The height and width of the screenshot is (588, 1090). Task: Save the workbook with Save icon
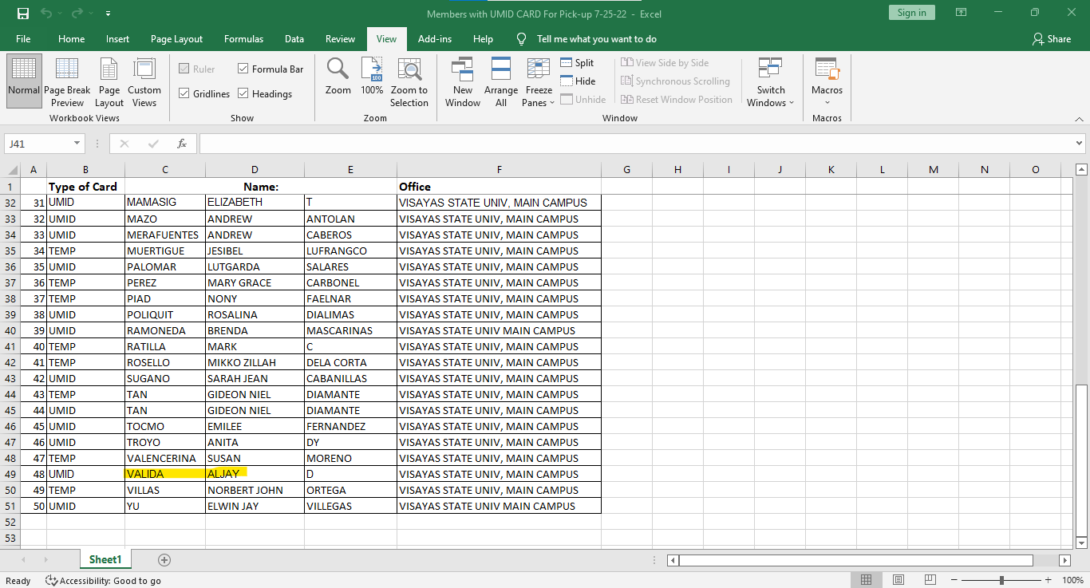22,14
